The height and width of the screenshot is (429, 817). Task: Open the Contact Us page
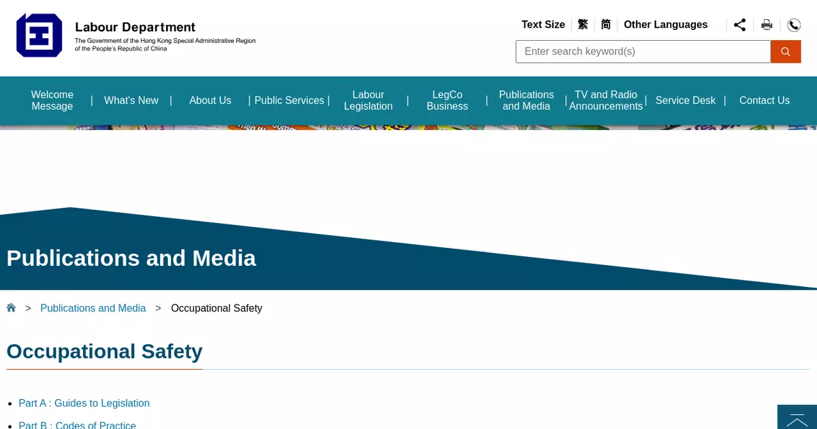[x=764, y=101]
